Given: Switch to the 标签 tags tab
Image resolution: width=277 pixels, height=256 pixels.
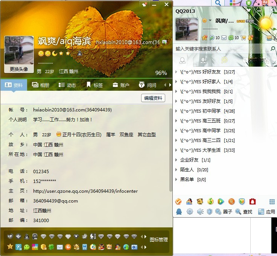Looking at the screenshot, I should point(95,85).
